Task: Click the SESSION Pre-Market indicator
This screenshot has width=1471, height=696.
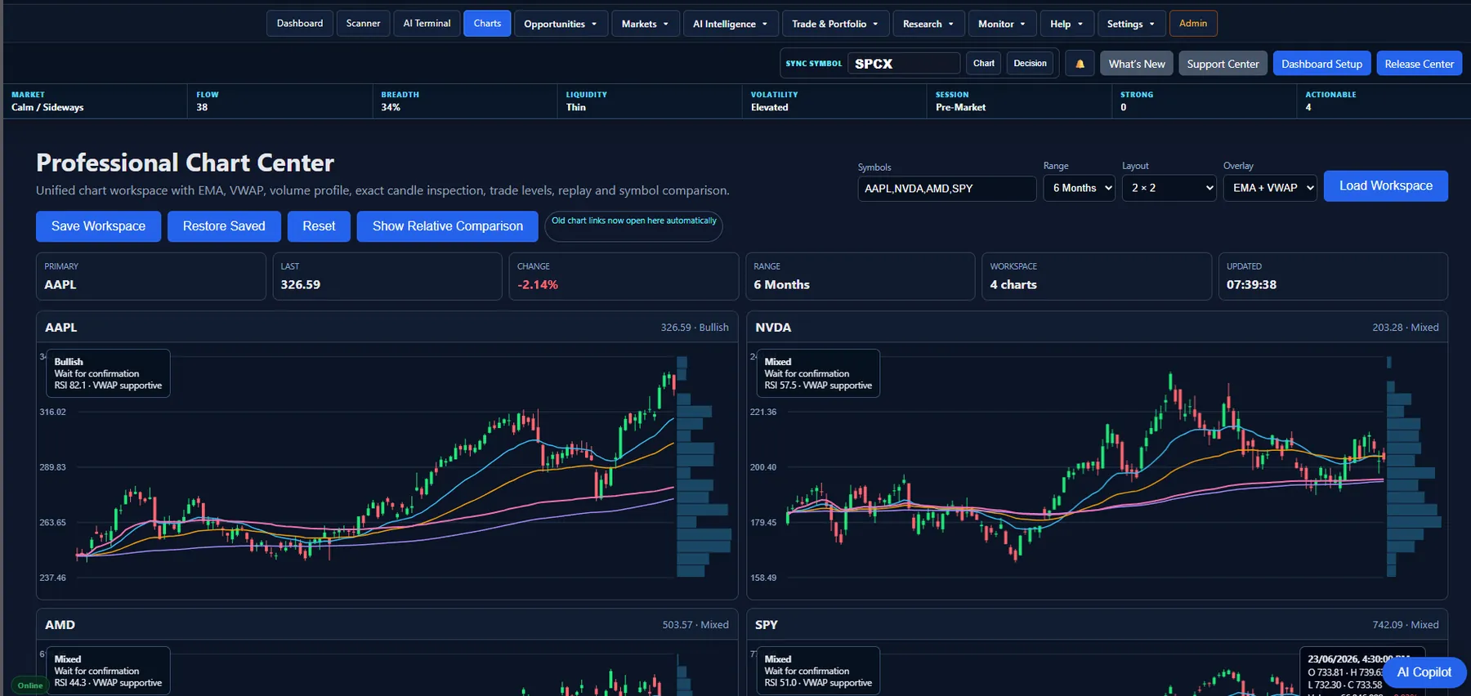Action: point(1019,101)
